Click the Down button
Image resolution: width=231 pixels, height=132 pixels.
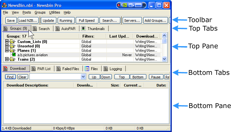[106, 77]
